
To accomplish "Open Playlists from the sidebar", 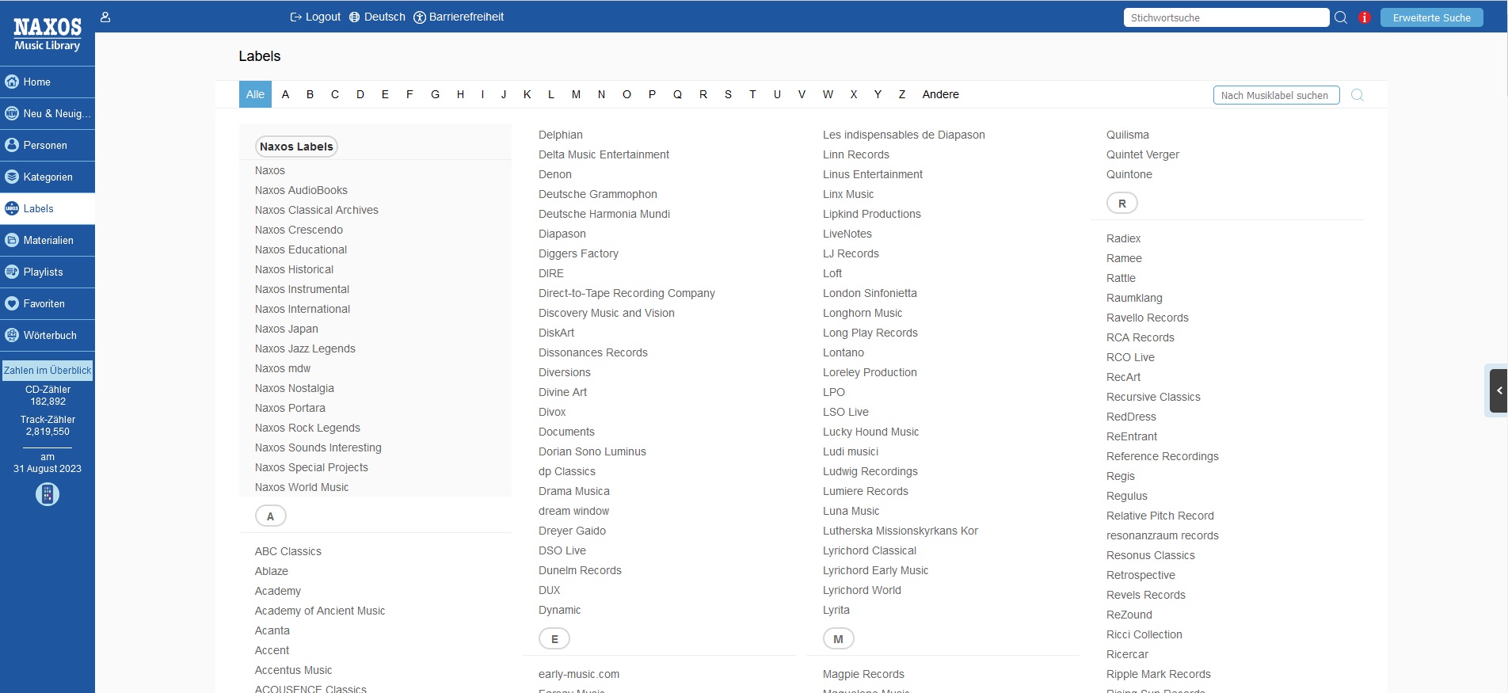I will 43,272.
